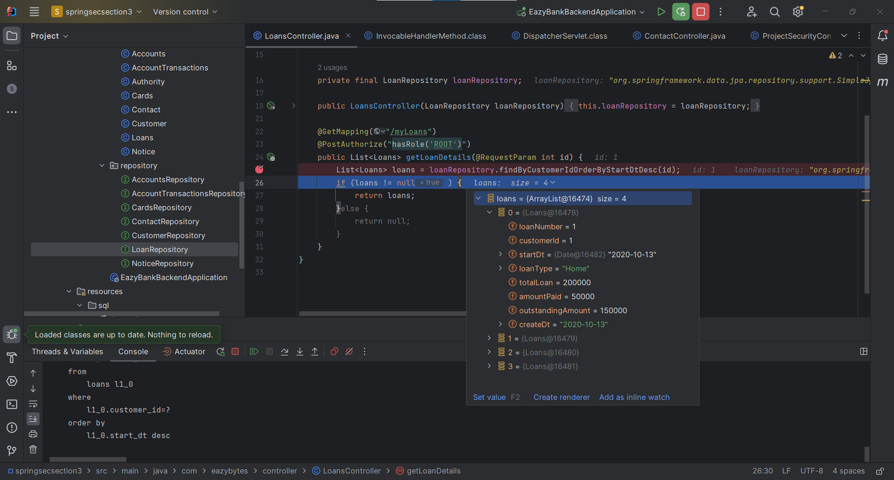Open the Terminal tool window
This screenshot has height=480, width=894.
point(12,404)
